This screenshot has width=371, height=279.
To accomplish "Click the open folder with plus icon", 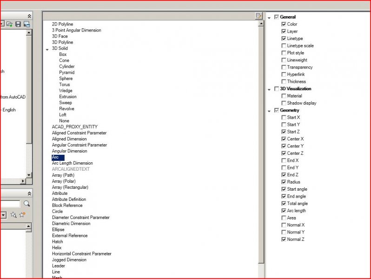I will (x=9, y=24).
